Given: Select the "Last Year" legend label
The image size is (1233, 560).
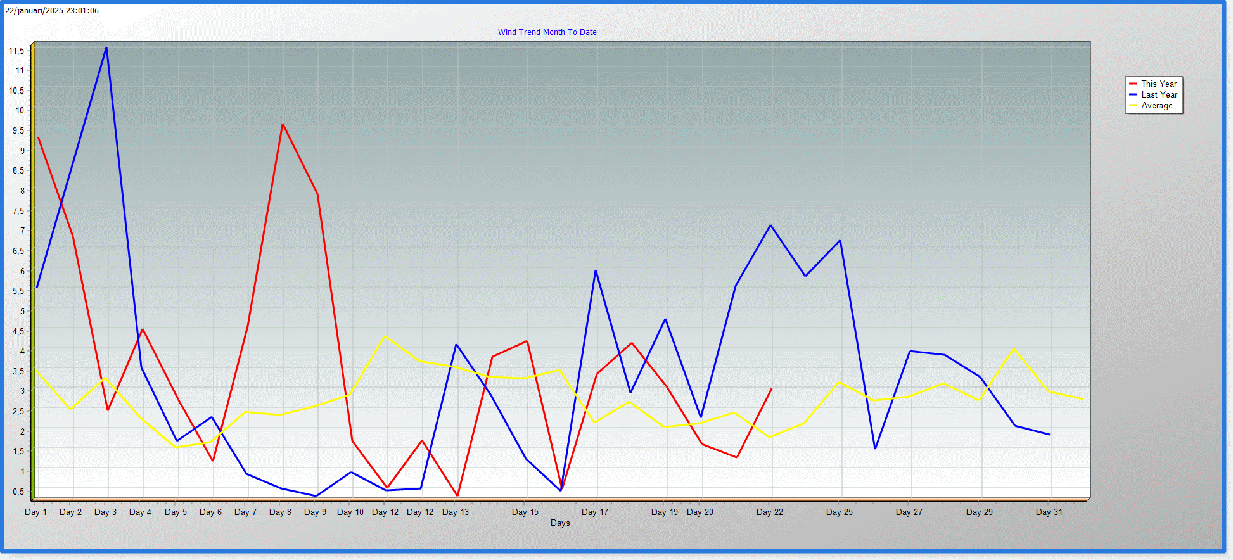Looking at the screenshot, I should pyautogui.click(x=1160, y=94).
